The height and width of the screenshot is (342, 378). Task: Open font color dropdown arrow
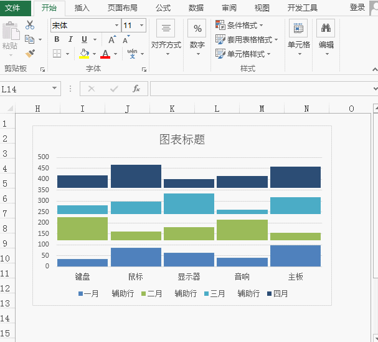[115, 54]
